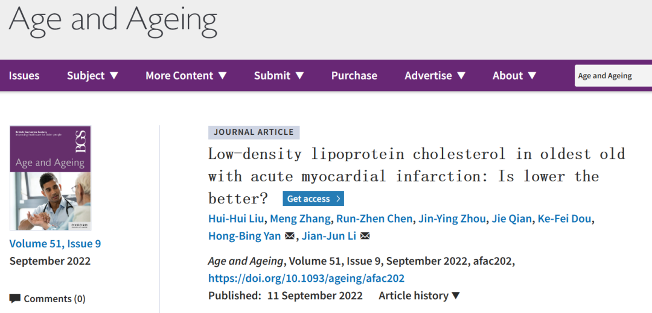Click the Age and Ageing site title
Screen dimensions: 652x313
point(113,20)
